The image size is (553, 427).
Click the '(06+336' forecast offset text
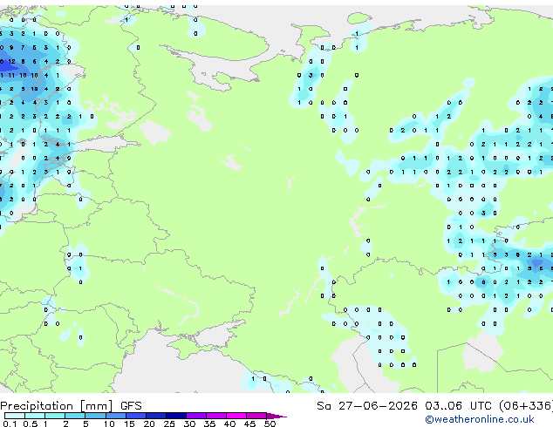coord(526,406)
